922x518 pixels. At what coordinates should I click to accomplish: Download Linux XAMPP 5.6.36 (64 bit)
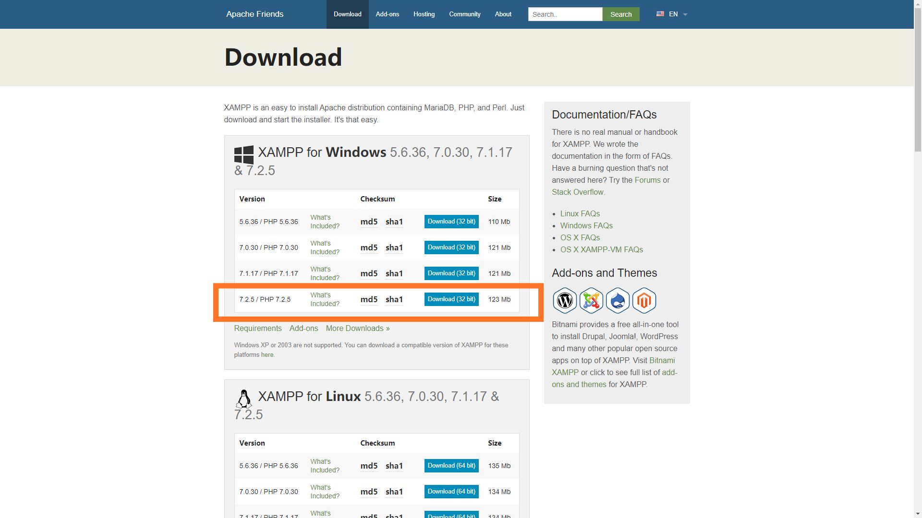(x=451, y=466)
